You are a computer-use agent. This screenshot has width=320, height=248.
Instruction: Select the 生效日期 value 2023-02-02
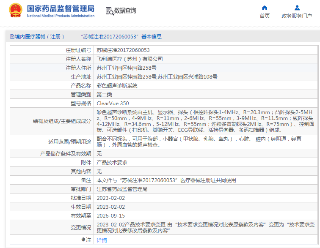click(110, 207)
